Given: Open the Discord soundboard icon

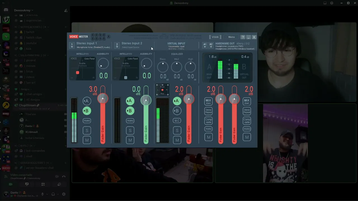Looking at the screenshot, I should point(59,184).
